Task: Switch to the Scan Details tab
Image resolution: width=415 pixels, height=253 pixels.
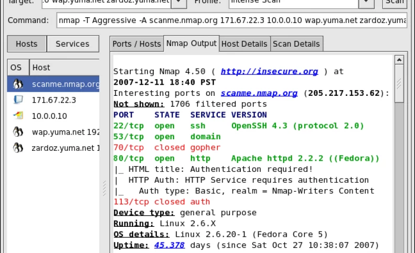Action: (x=296, y=44)
